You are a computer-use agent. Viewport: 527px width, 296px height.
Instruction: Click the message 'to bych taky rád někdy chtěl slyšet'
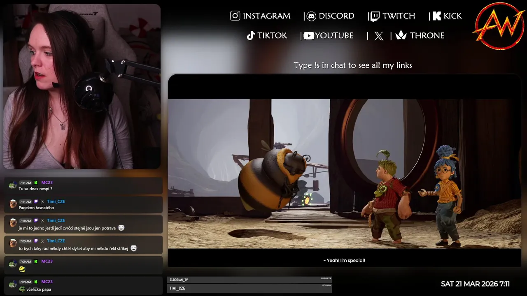click(x=73, y=248)
